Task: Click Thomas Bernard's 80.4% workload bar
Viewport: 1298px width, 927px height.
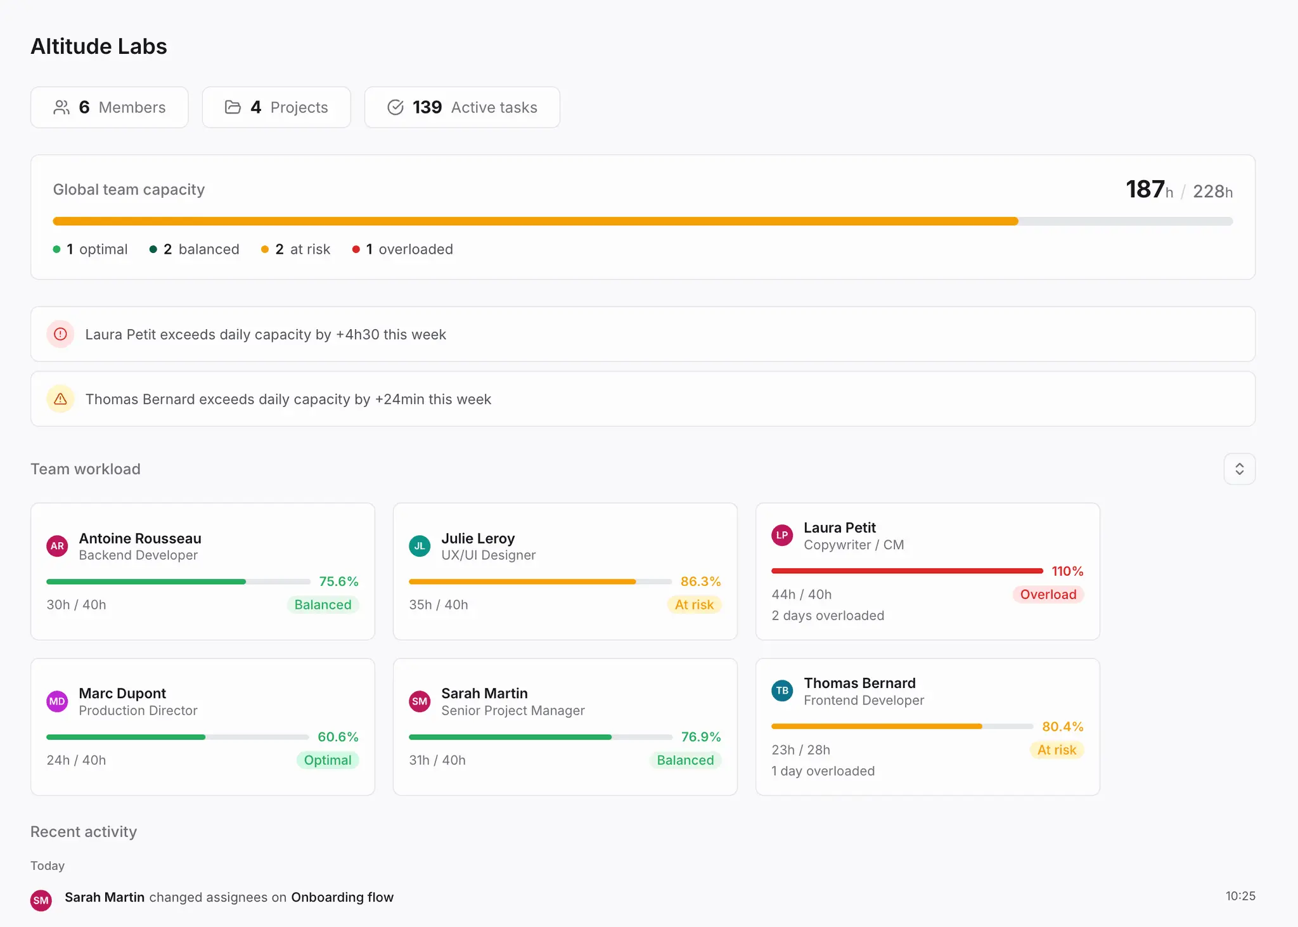Action: point(902,727)
